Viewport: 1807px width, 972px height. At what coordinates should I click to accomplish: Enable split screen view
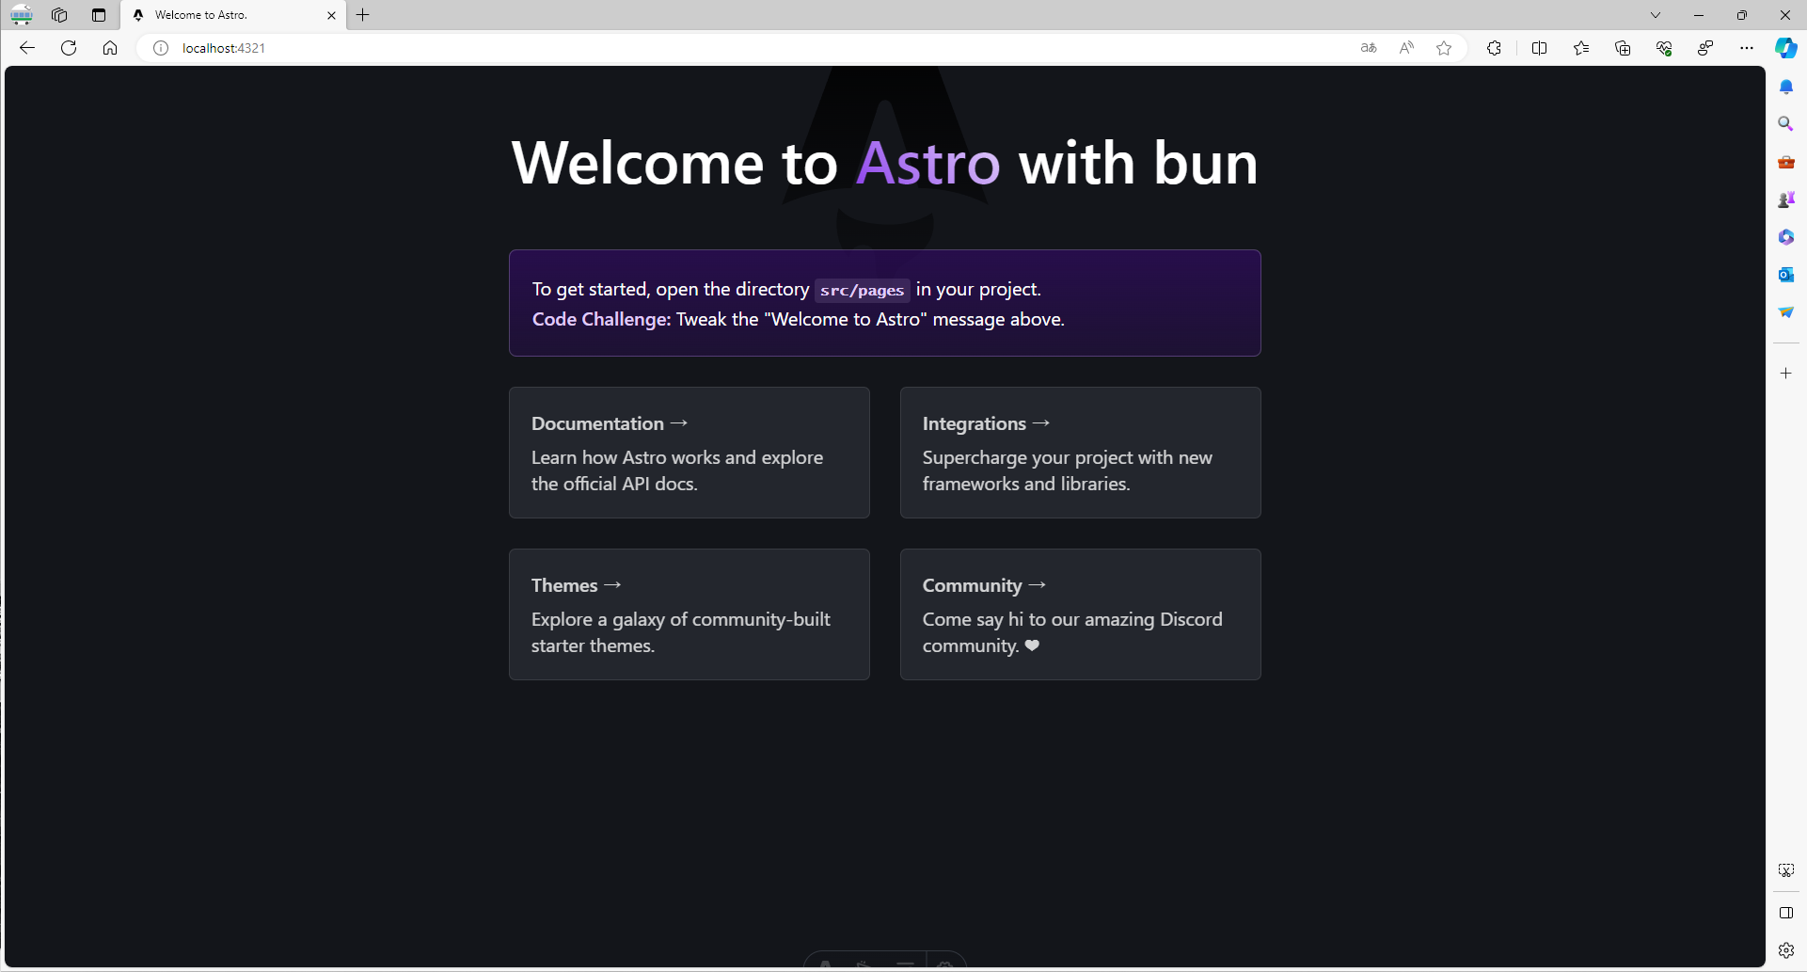(x=1540, y=48)
